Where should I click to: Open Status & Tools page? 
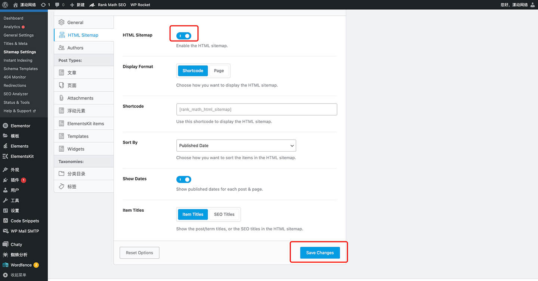click(16, 102)
